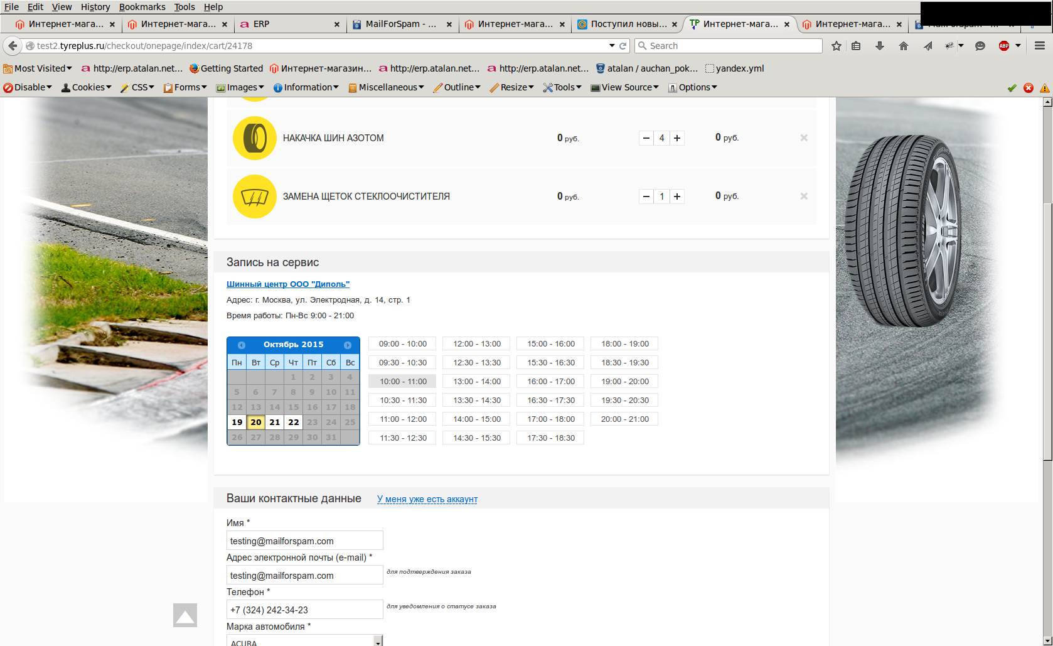The image size is (1053, 646).
Task: Reload the page with the refresh icon
Action: [623, 46]
